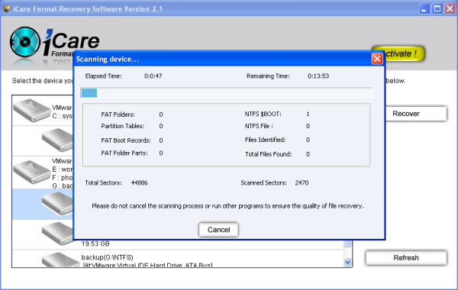
Task: Select the VMware drive icon with E, F, G partitions
Action: point(31,172)
